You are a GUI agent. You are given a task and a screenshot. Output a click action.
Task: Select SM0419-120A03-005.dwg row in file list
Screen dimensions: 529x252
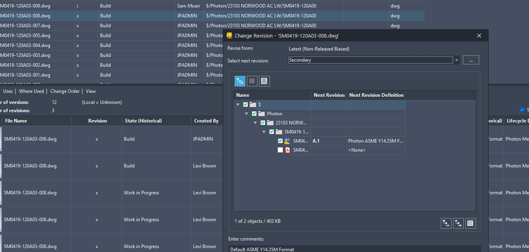click(x=112, y=36)
